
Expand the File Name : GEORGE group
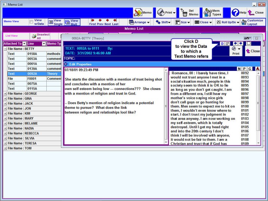[5, 93]
